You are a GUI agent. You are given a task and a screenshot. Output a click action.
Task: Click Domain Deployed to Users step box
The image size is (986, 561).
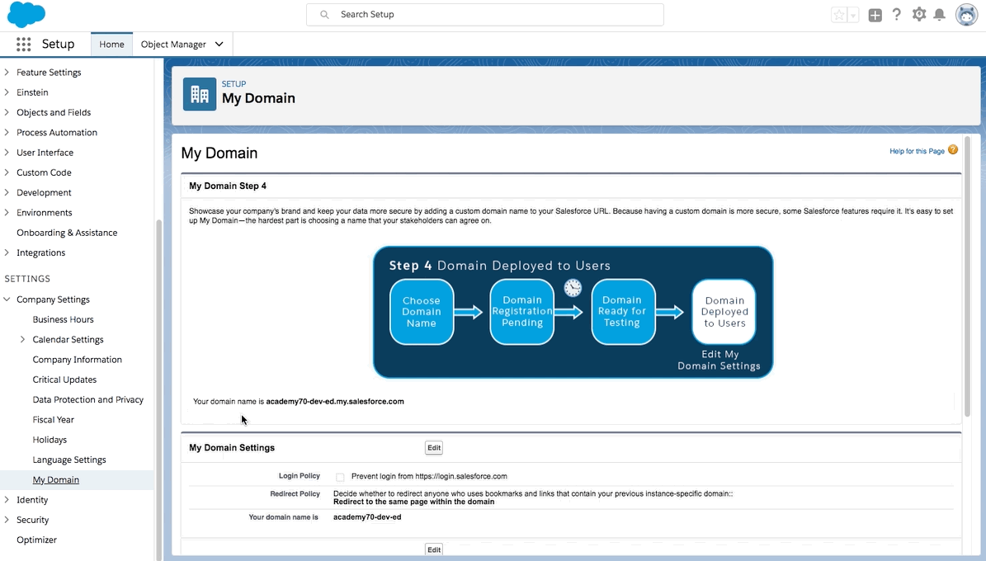point(724,312)
